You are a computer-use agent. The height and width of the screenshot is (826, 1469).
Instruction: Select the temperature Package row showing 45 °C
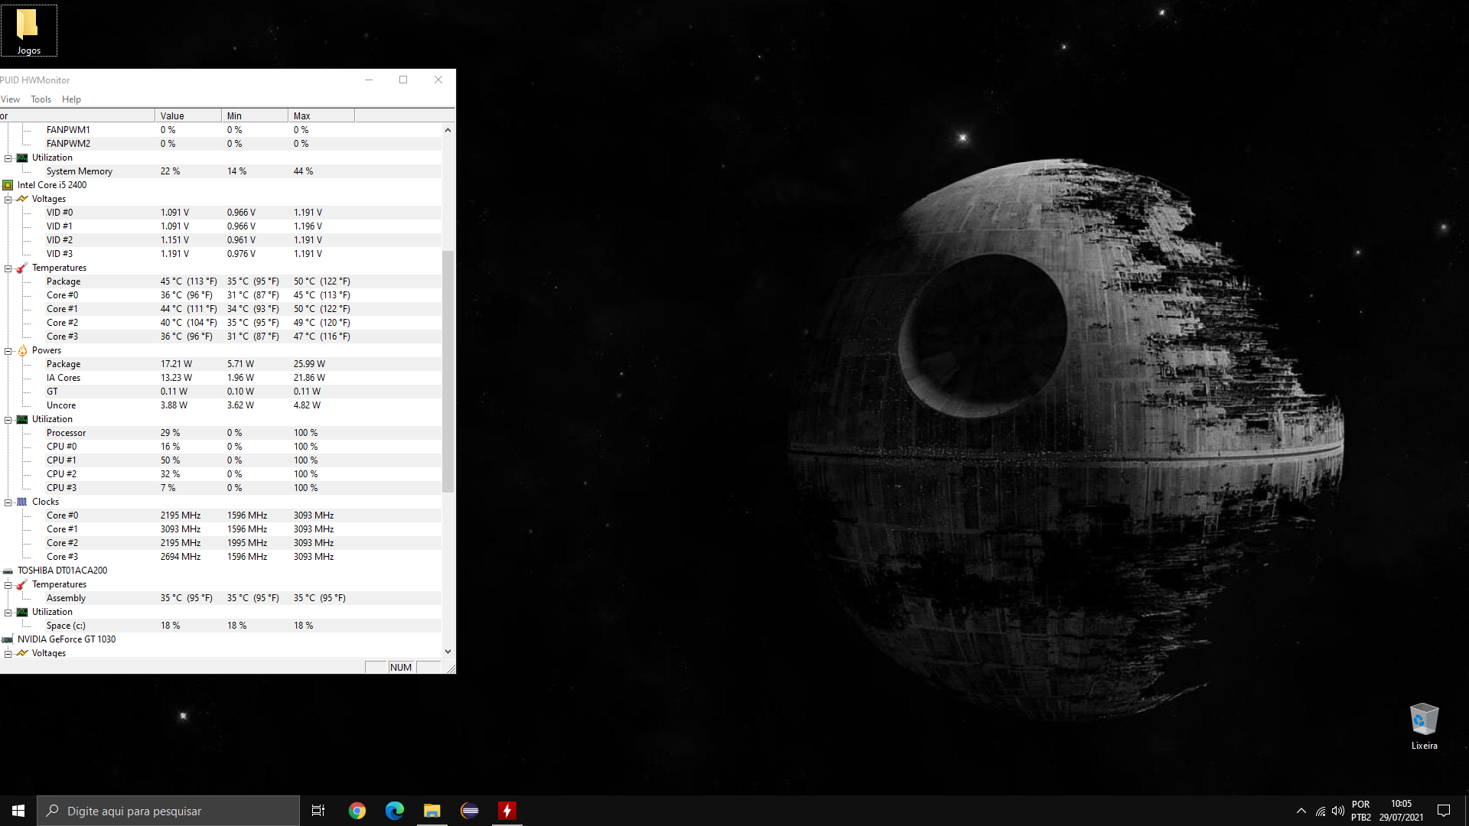pyautogui.click(x=220, y=281)
